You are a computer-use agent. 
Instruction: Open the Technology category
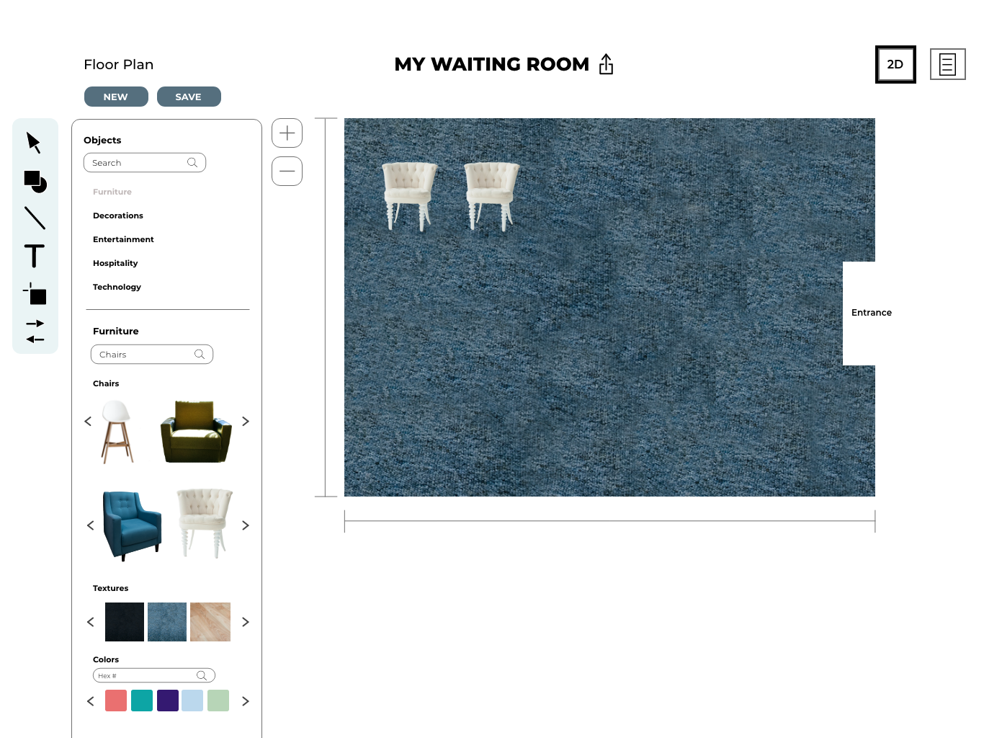click(x=117, y=287)
